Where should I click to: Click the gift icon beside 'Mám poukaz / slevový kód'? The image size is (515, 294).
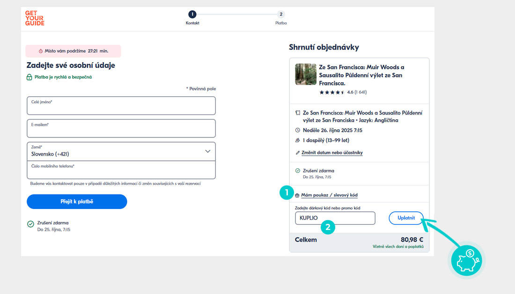298,195
